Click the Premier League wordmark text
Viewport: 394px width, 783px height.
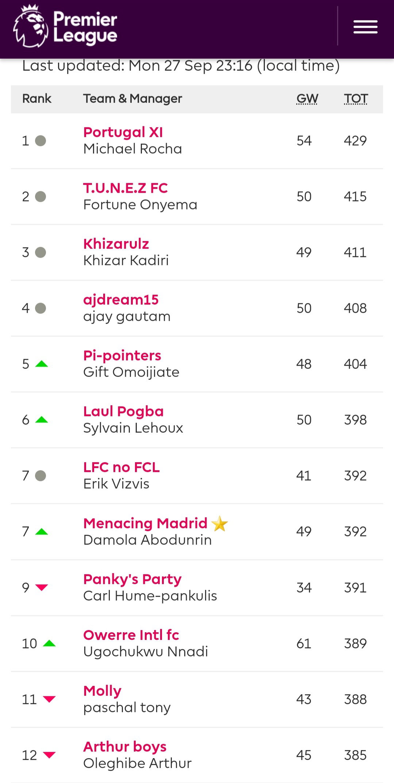(x=85, y=28)
